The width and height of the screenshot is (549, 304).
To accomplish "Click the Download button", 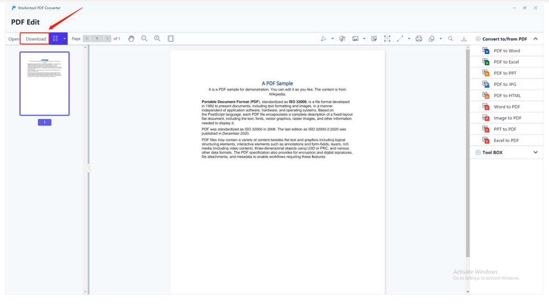I will pyautogui.click(x=36, y=39).
